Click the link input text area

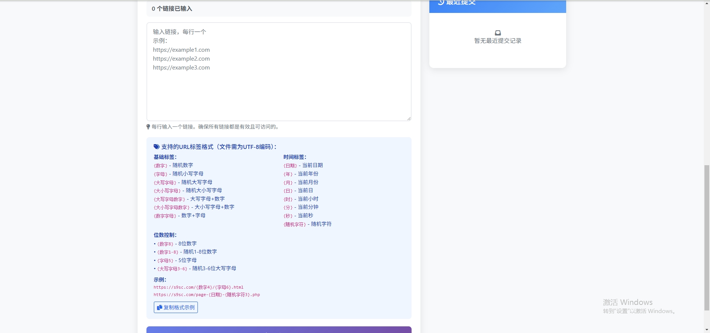point(279,72)
